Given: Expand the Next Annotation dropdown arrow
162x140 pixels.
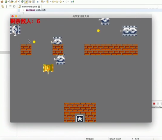Looking at the screenshot, I should [45, 2].
